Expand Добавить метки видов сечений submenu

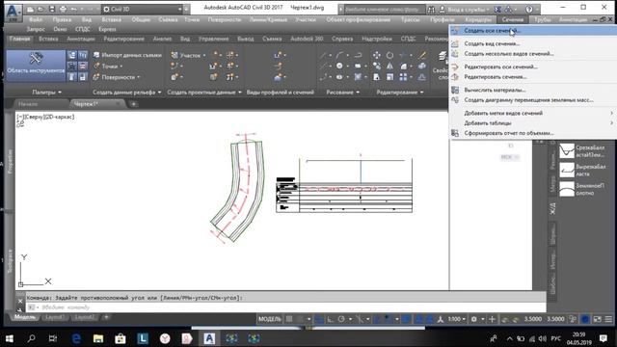coord(533,113)
